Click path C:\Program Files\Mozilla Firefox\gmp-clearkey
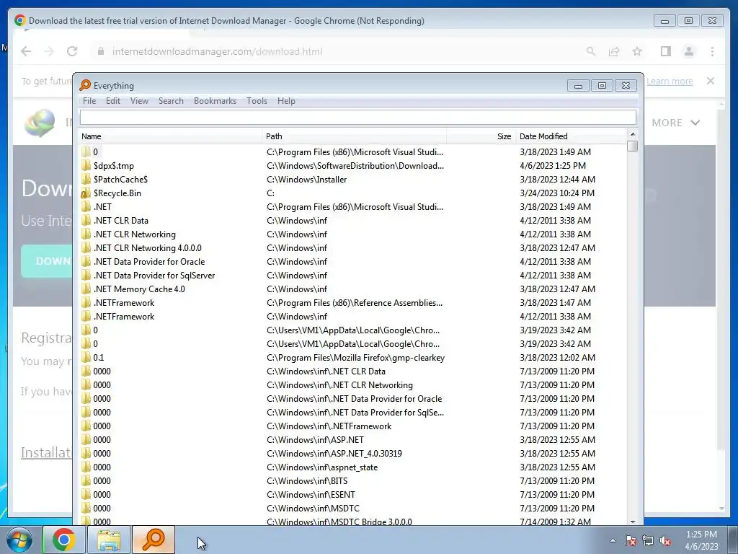The width and height of the screenshot is (738, 554). click(x=355, y=358)
